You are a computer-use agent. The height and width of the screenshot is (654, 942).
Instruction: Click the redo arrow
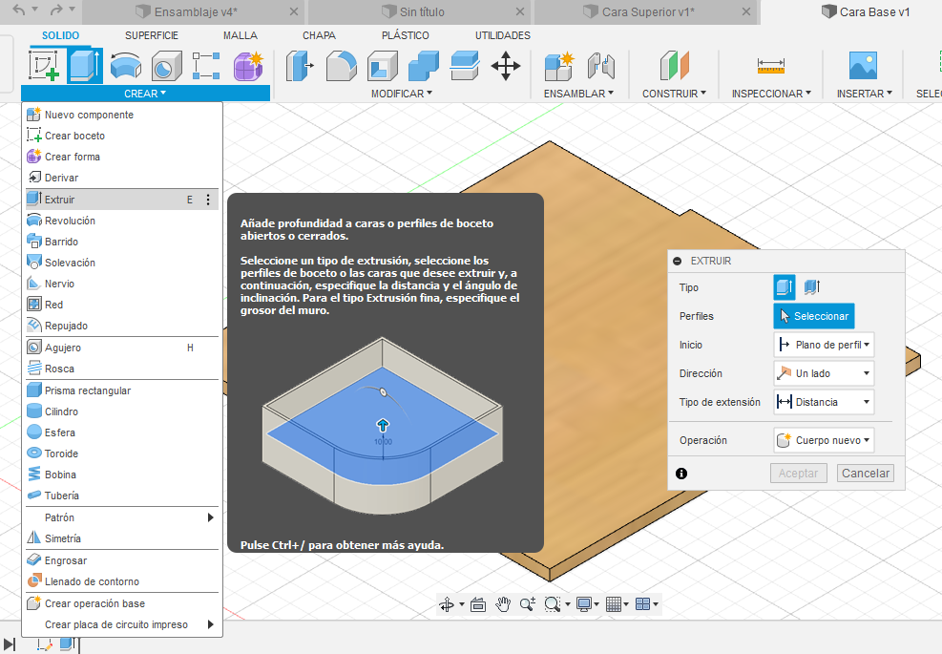point(56,10)
